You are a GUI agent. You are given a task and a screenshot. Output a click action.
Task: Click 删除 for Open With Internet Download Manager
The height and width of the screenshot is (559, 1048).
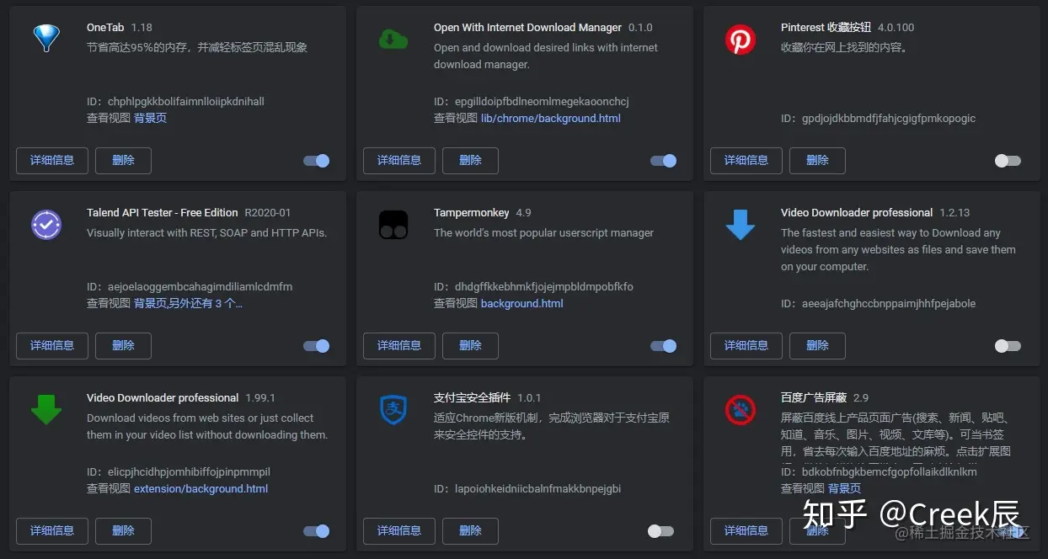click(470, 160)
